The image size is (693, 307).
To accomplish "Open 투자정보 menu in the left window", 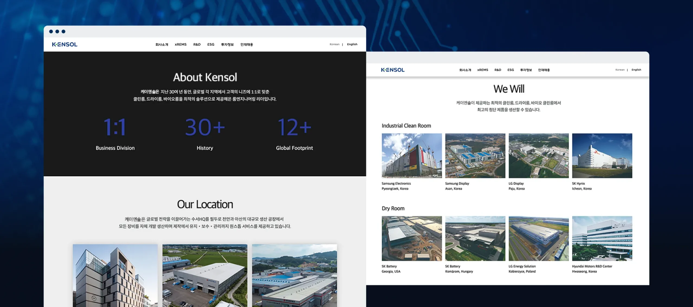I will (x=227, y=44).
